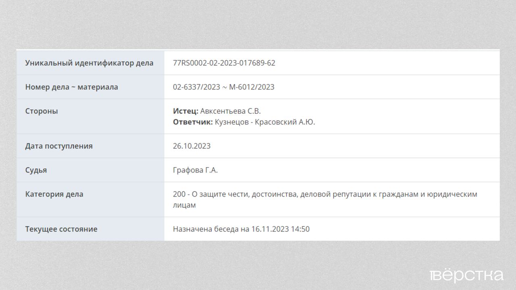
Task: Click the "Судья" row label
Action: 36,170
